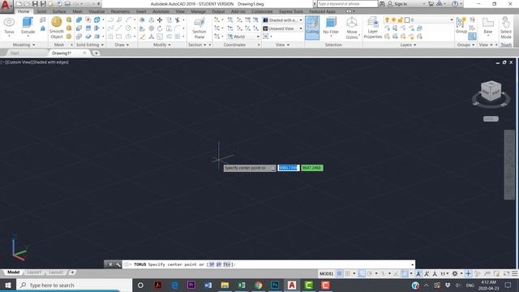Click the Ttr option in command line
519x292 pixels.
tap(227, 264)
